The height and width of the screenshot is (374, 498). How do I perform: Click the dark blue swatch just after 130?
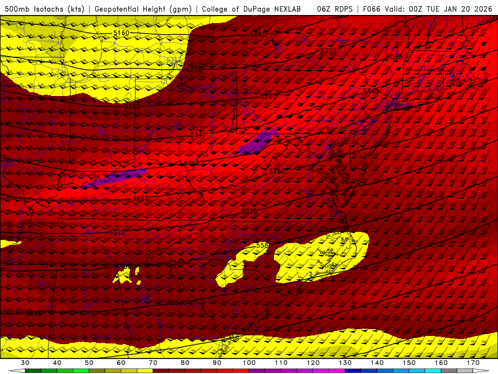click(x=353, y=371)
